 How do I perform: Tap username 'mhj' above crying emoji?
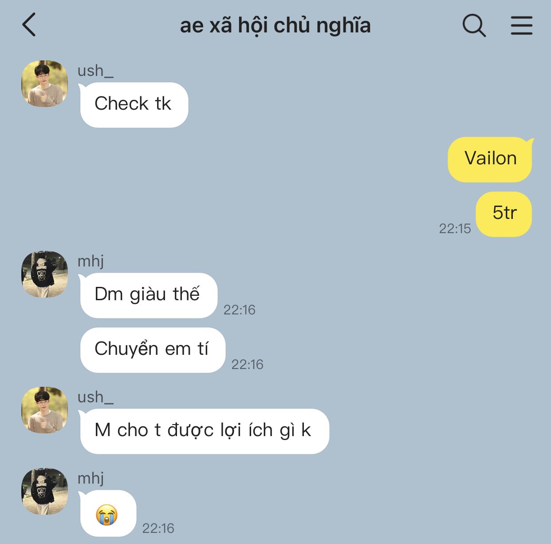pyautogui.click(x=91, y=478)
